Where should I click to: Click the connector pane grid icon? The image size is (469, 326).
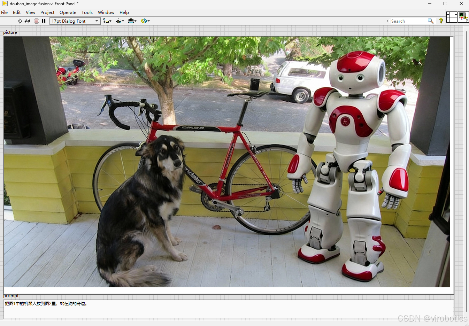click(452, 17)
